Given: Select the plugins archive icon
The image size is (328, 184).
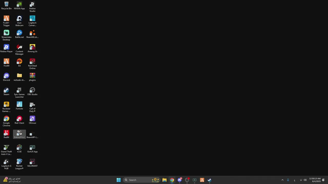Looking at the screenshot, I should tap(32, 77).
